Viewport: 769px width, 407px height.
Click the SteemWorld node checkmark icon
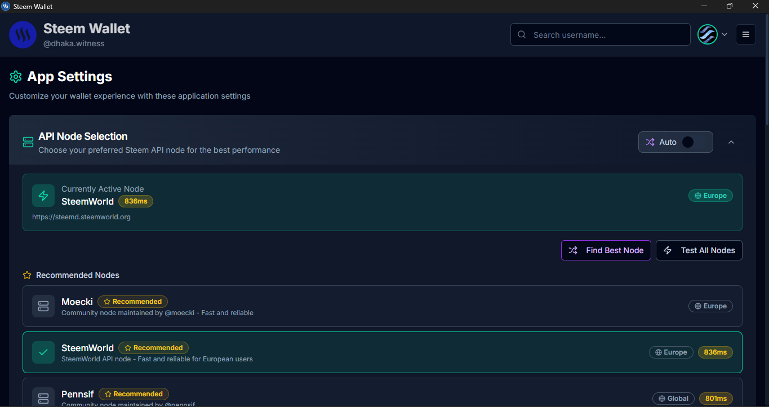[43, 352]
